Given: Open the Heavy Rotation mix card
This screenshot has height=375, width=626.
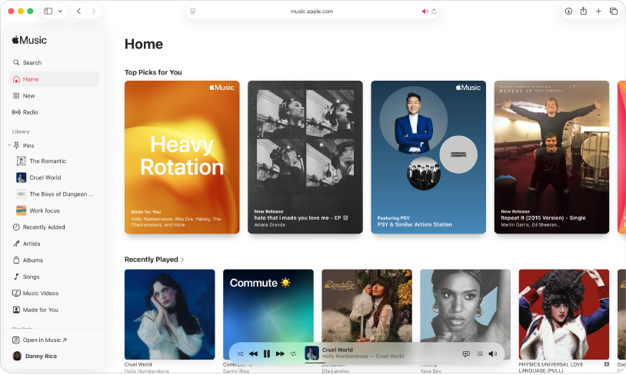Looking at the screenshot, I should click(x=182, y=158).
